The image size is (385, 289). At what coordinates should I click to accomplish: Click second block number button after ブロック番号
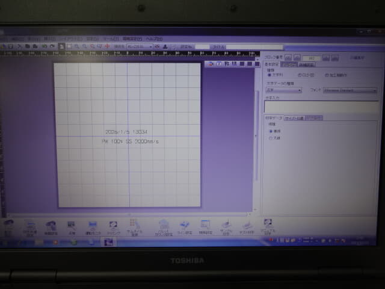[x=297, y=58]
